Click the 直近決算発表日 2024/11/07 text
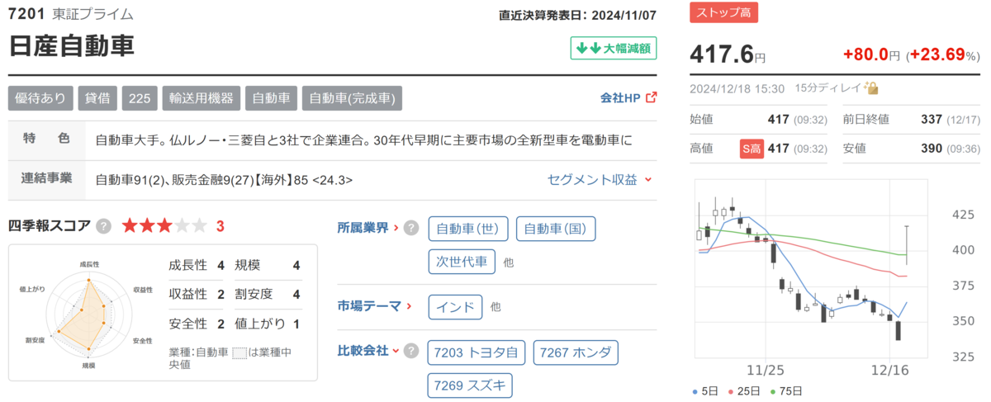 click(578, 14)
